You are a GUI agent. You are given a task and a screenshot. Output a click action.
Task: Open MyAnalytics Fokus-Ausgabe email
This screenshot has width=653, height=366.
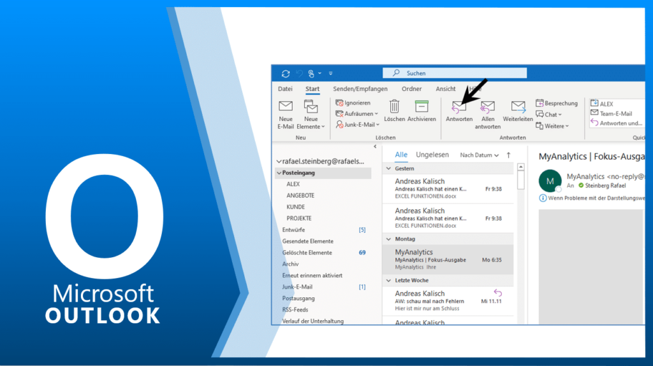(x=448, y=260)
